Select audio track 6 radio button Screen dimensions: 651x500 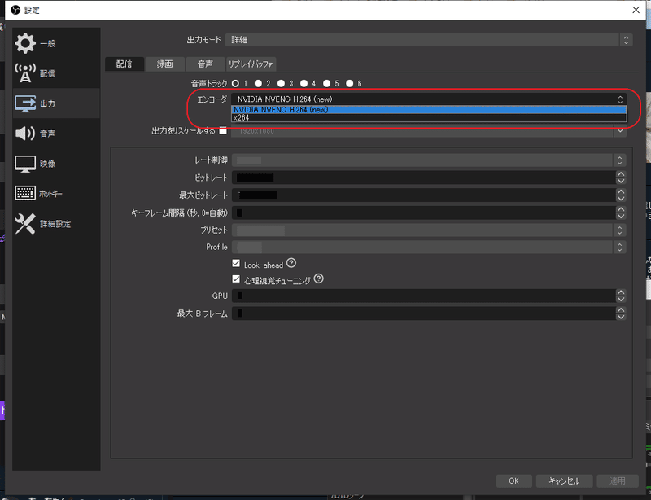pos(350,84)
